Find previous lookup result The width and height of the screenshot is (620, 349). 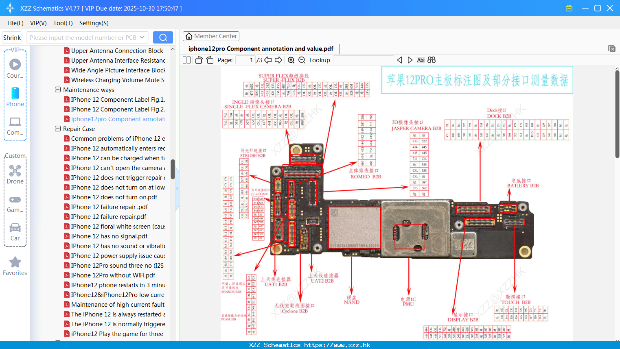(x=399, y=60)
